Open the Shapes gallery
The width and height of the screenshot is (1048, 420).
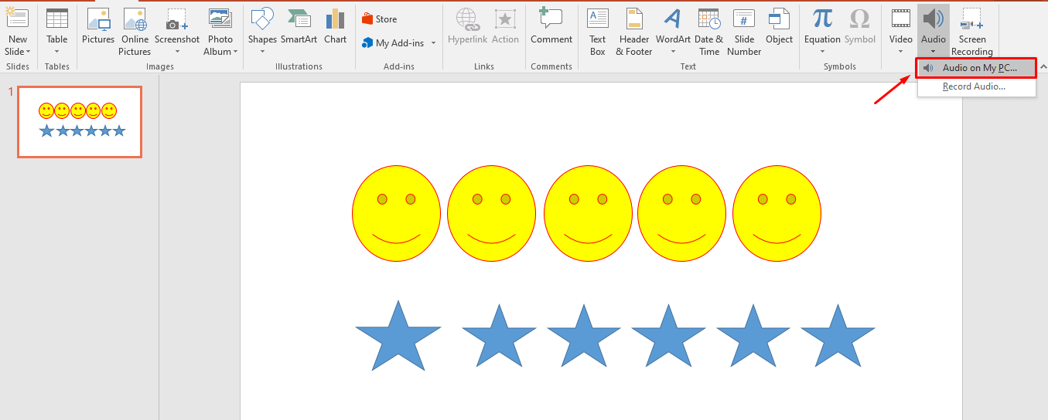[x=262, y=31]
